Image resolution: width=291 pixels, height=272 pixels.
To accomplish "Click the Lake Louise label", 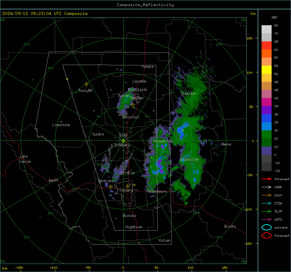I will point(25,159).
